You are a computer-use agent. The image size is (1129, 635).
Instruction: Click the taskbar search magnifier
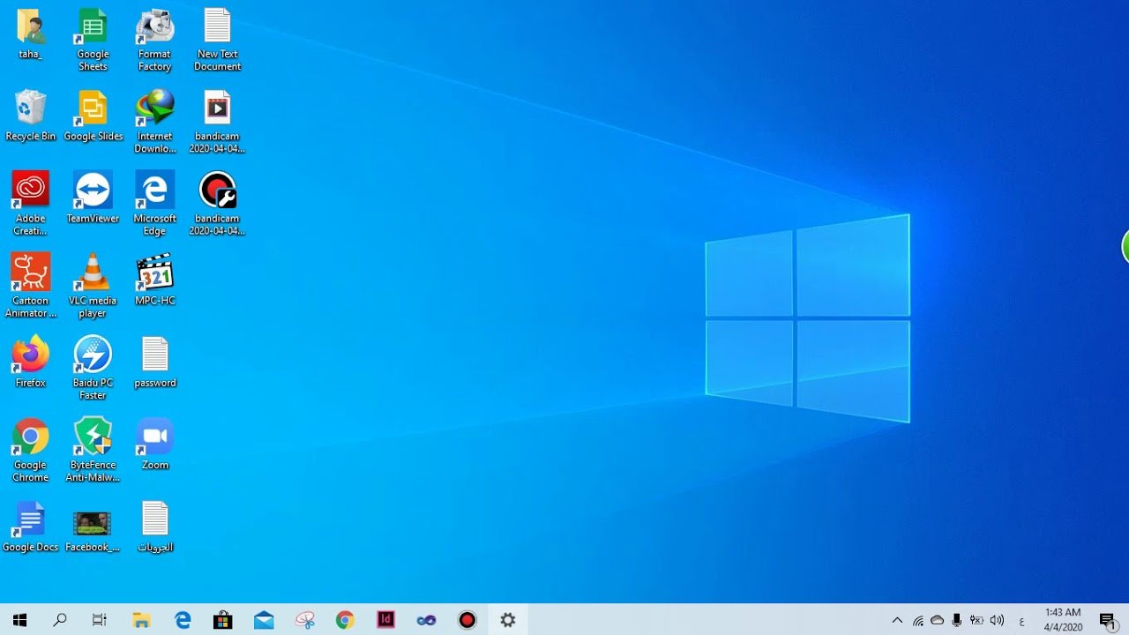60,620
